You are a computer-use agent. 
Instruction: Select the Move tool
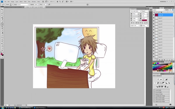pos(2,10)
